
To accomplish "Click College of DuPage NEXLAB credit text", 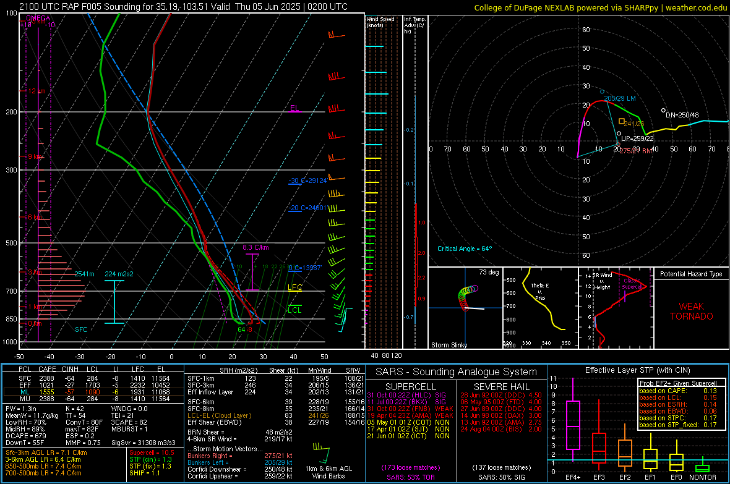I will [601, 8].
